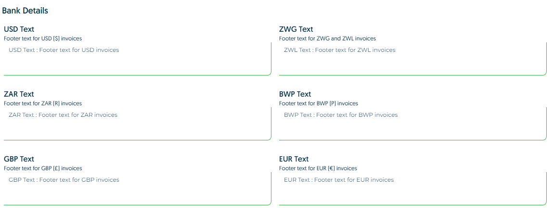Click the "ZWL Text" placeholder text
The height and width of the screenshot is (213, 552).
(297, 50)
